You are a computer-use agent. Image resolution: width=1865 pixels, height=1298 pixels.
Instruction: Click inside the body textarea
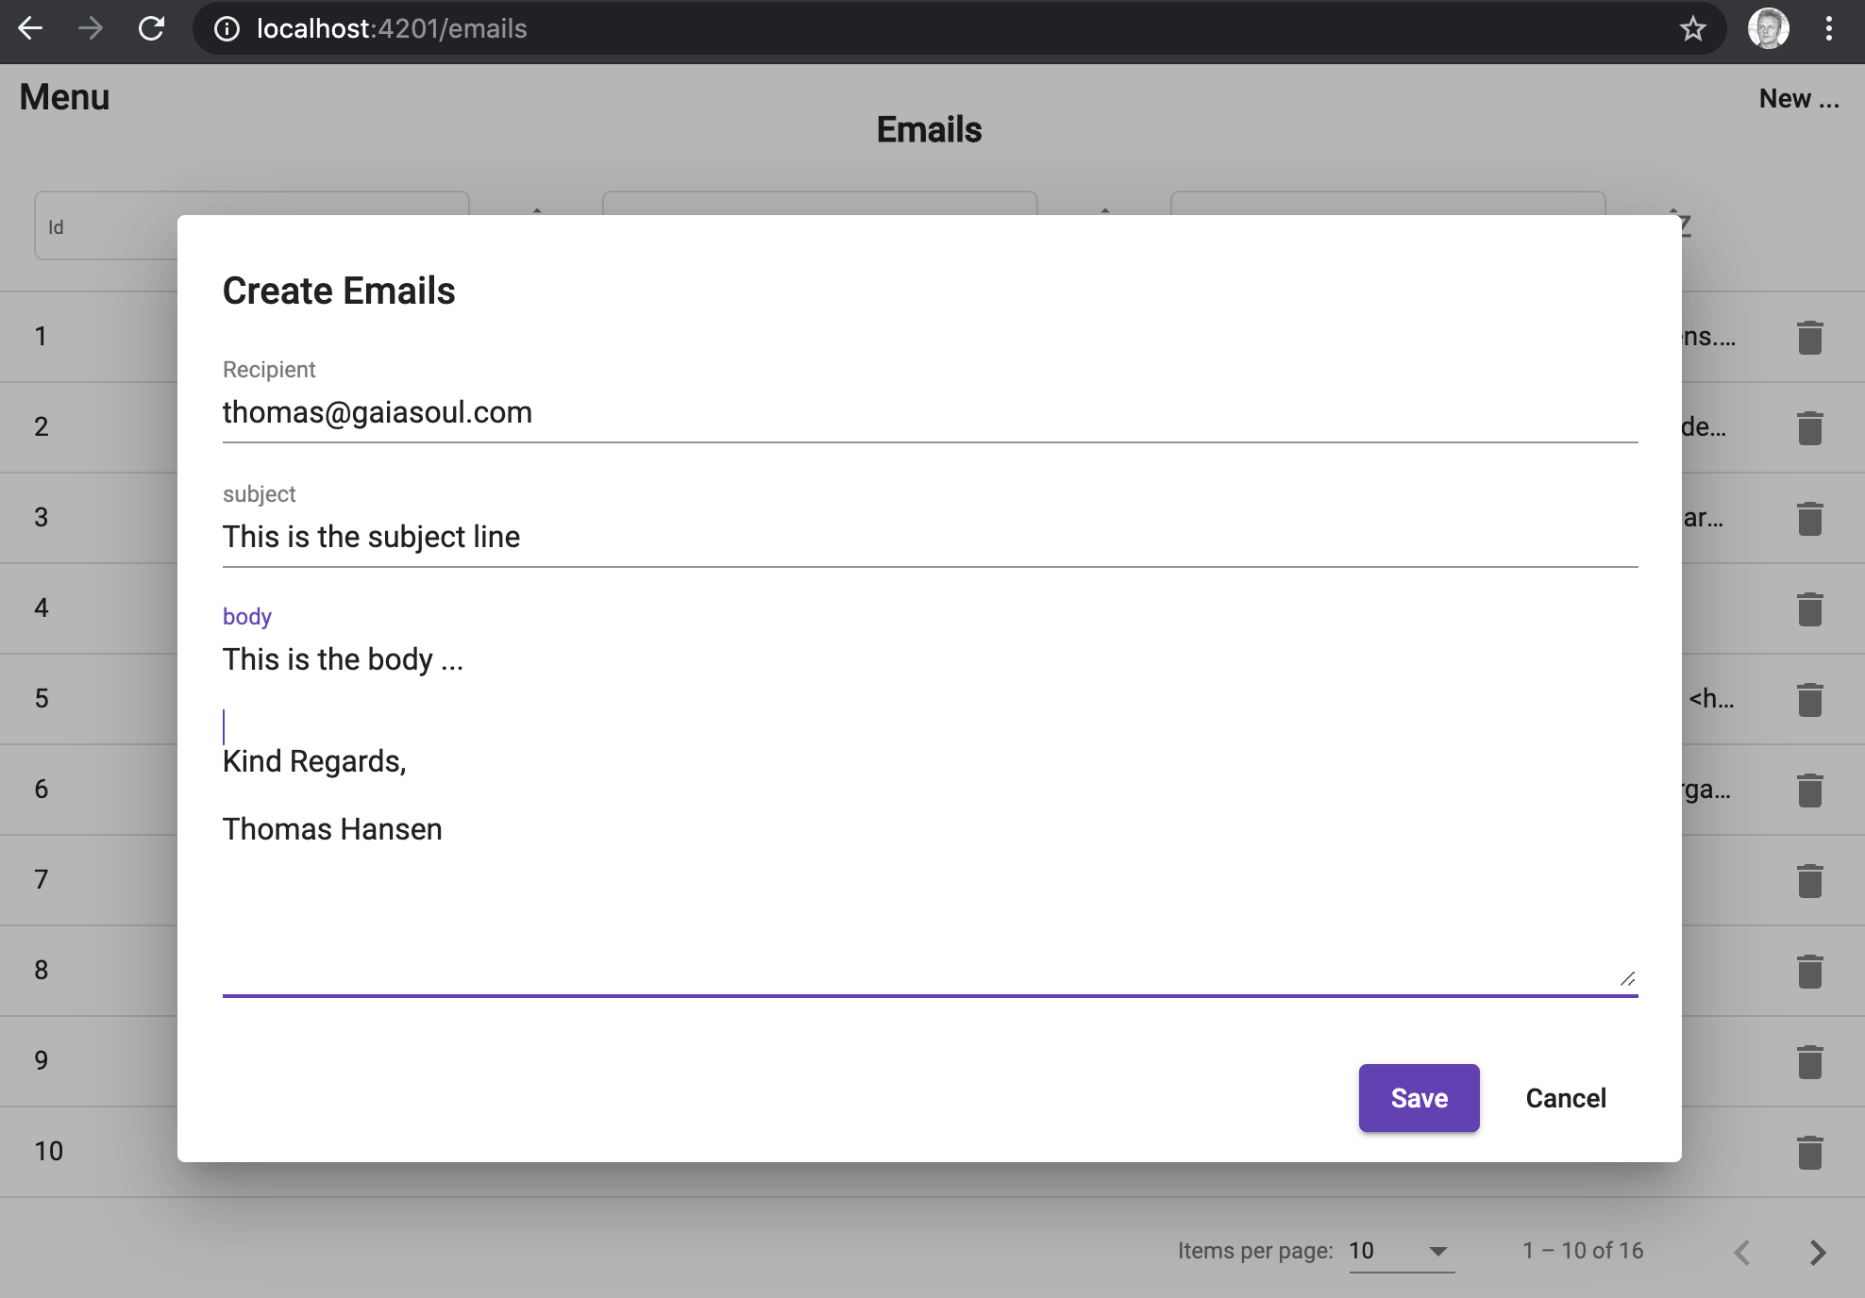click(929, 896)
